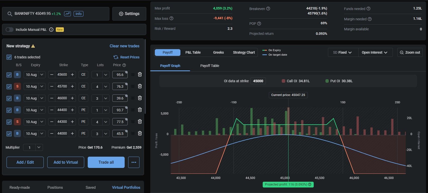
Task: Open the BANKNIFTY chart icon
Action: pyautogui.click(x=67, y=14)
